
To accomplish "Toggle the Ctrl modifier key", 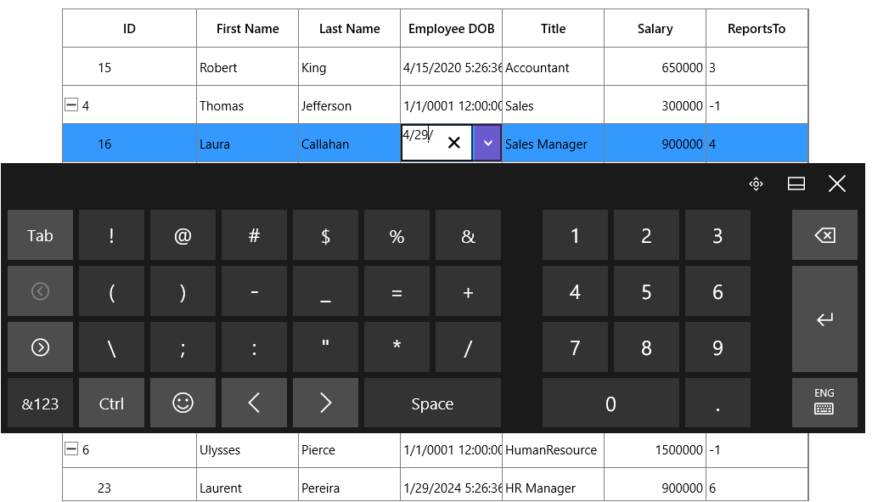I will 111,403.
